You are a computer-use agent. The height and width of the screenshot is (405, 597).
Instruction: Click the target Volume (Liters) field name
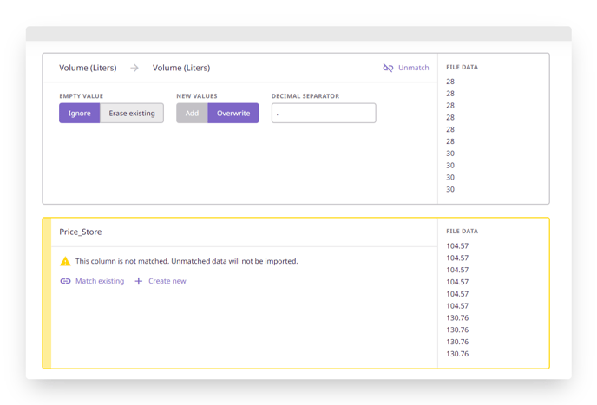coord(181,68)
